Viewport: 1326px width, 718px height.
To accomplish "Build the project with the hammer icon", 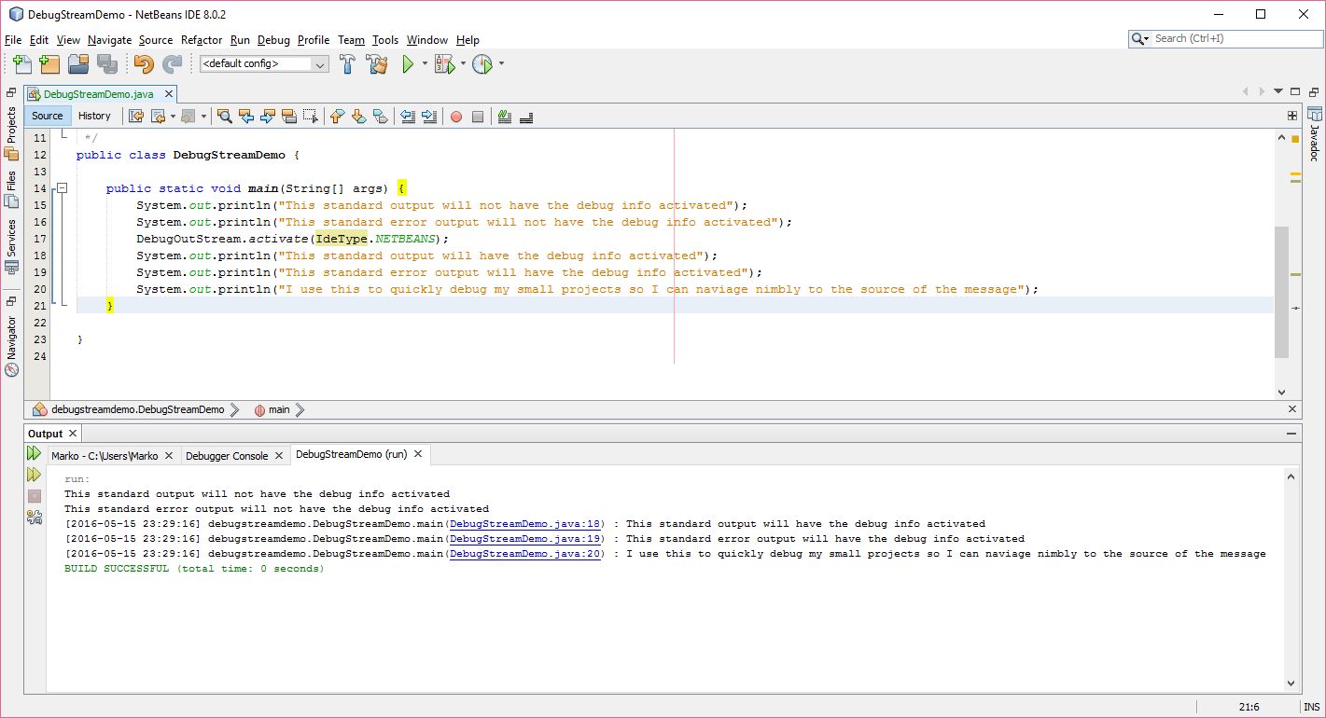I will (347, 63).
